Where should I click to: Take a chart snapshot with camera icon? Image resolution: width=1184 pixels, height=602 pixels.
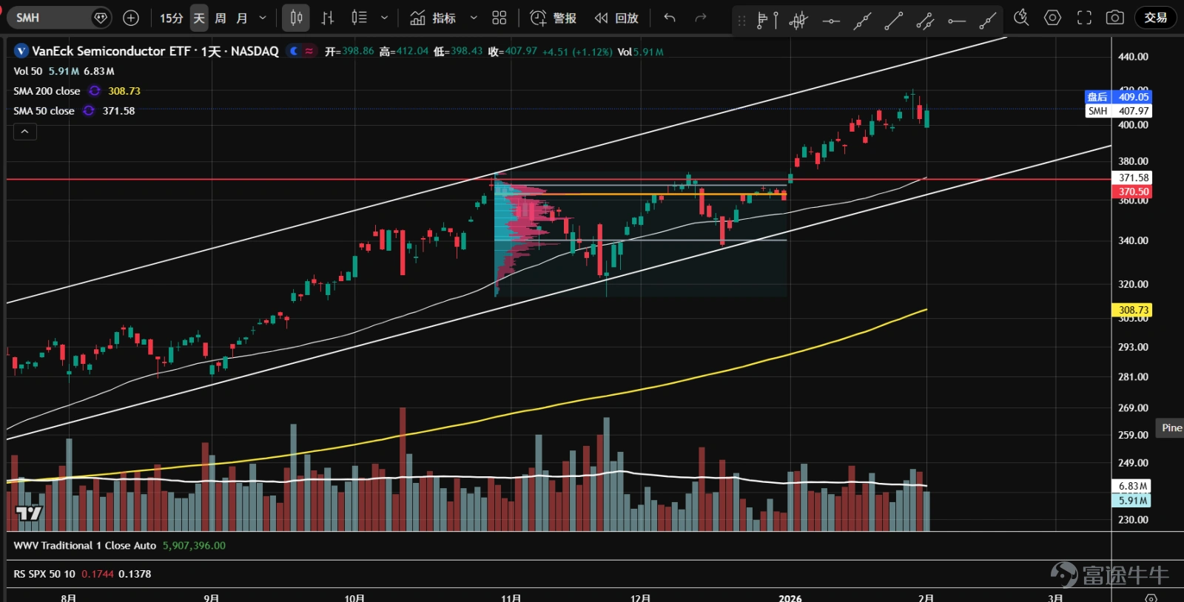tap(1115, 18)
